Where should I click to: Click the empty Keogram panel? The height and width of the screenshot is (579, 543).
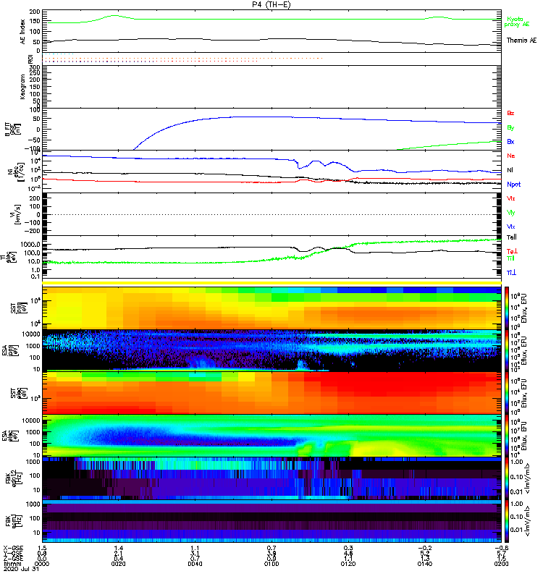click(271, 87)
